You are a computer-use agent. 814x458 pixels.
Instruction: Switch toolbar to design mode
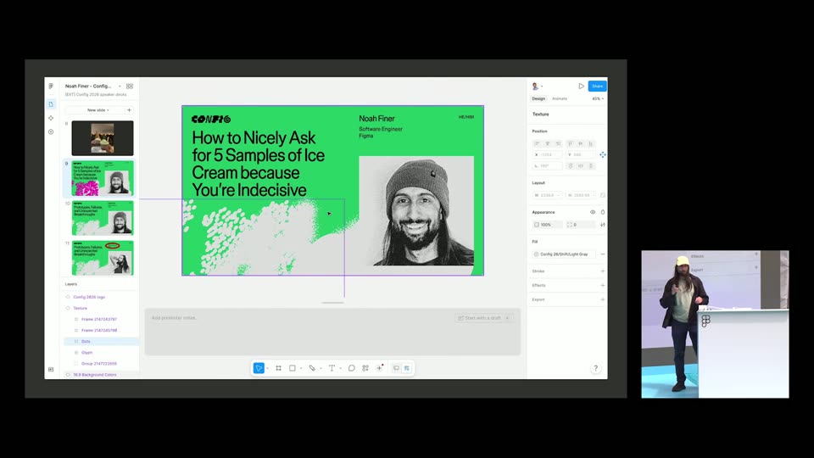point(407,368)
